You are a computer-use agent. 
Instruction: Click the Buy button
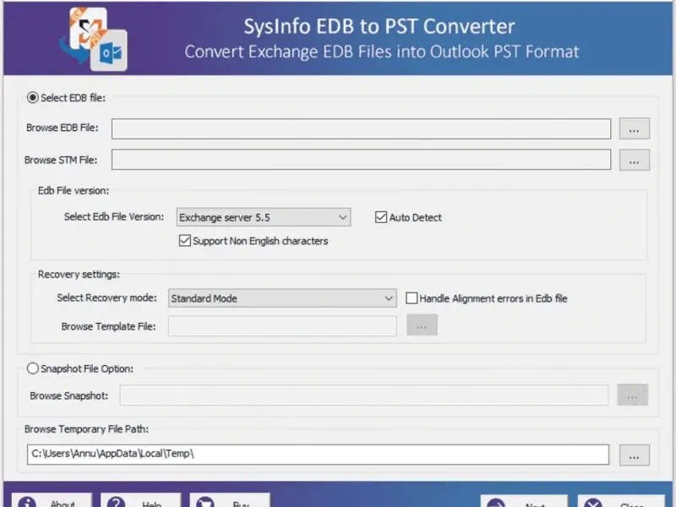pyautogui.click(x=230, y=500)
